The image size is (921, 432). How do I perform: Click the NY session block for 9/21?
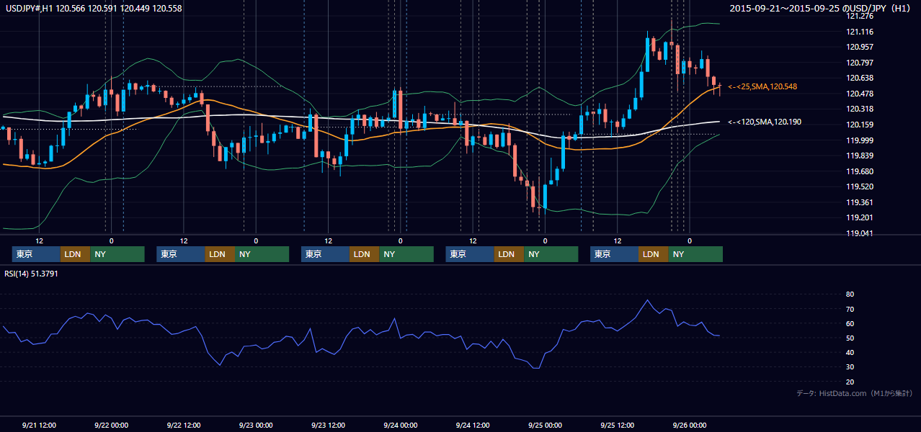(117, 254)
